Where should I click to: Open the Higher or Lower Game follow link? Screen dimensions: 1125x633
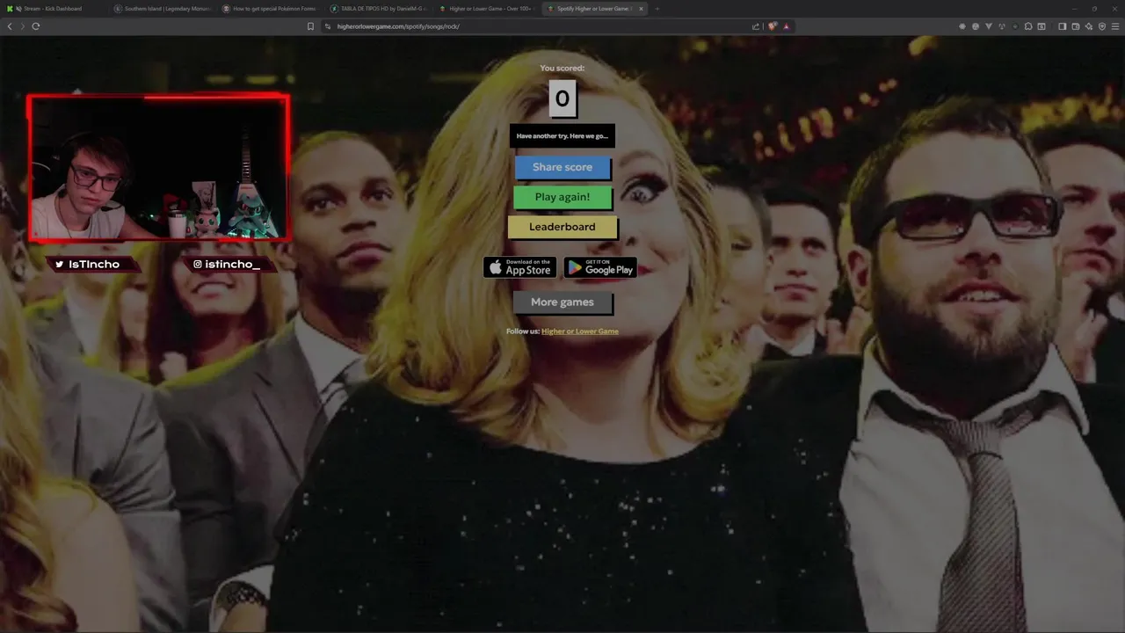pos(580,331)
